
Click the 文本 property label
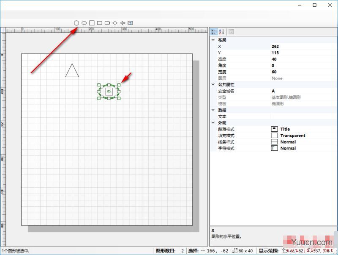(222, 116)
